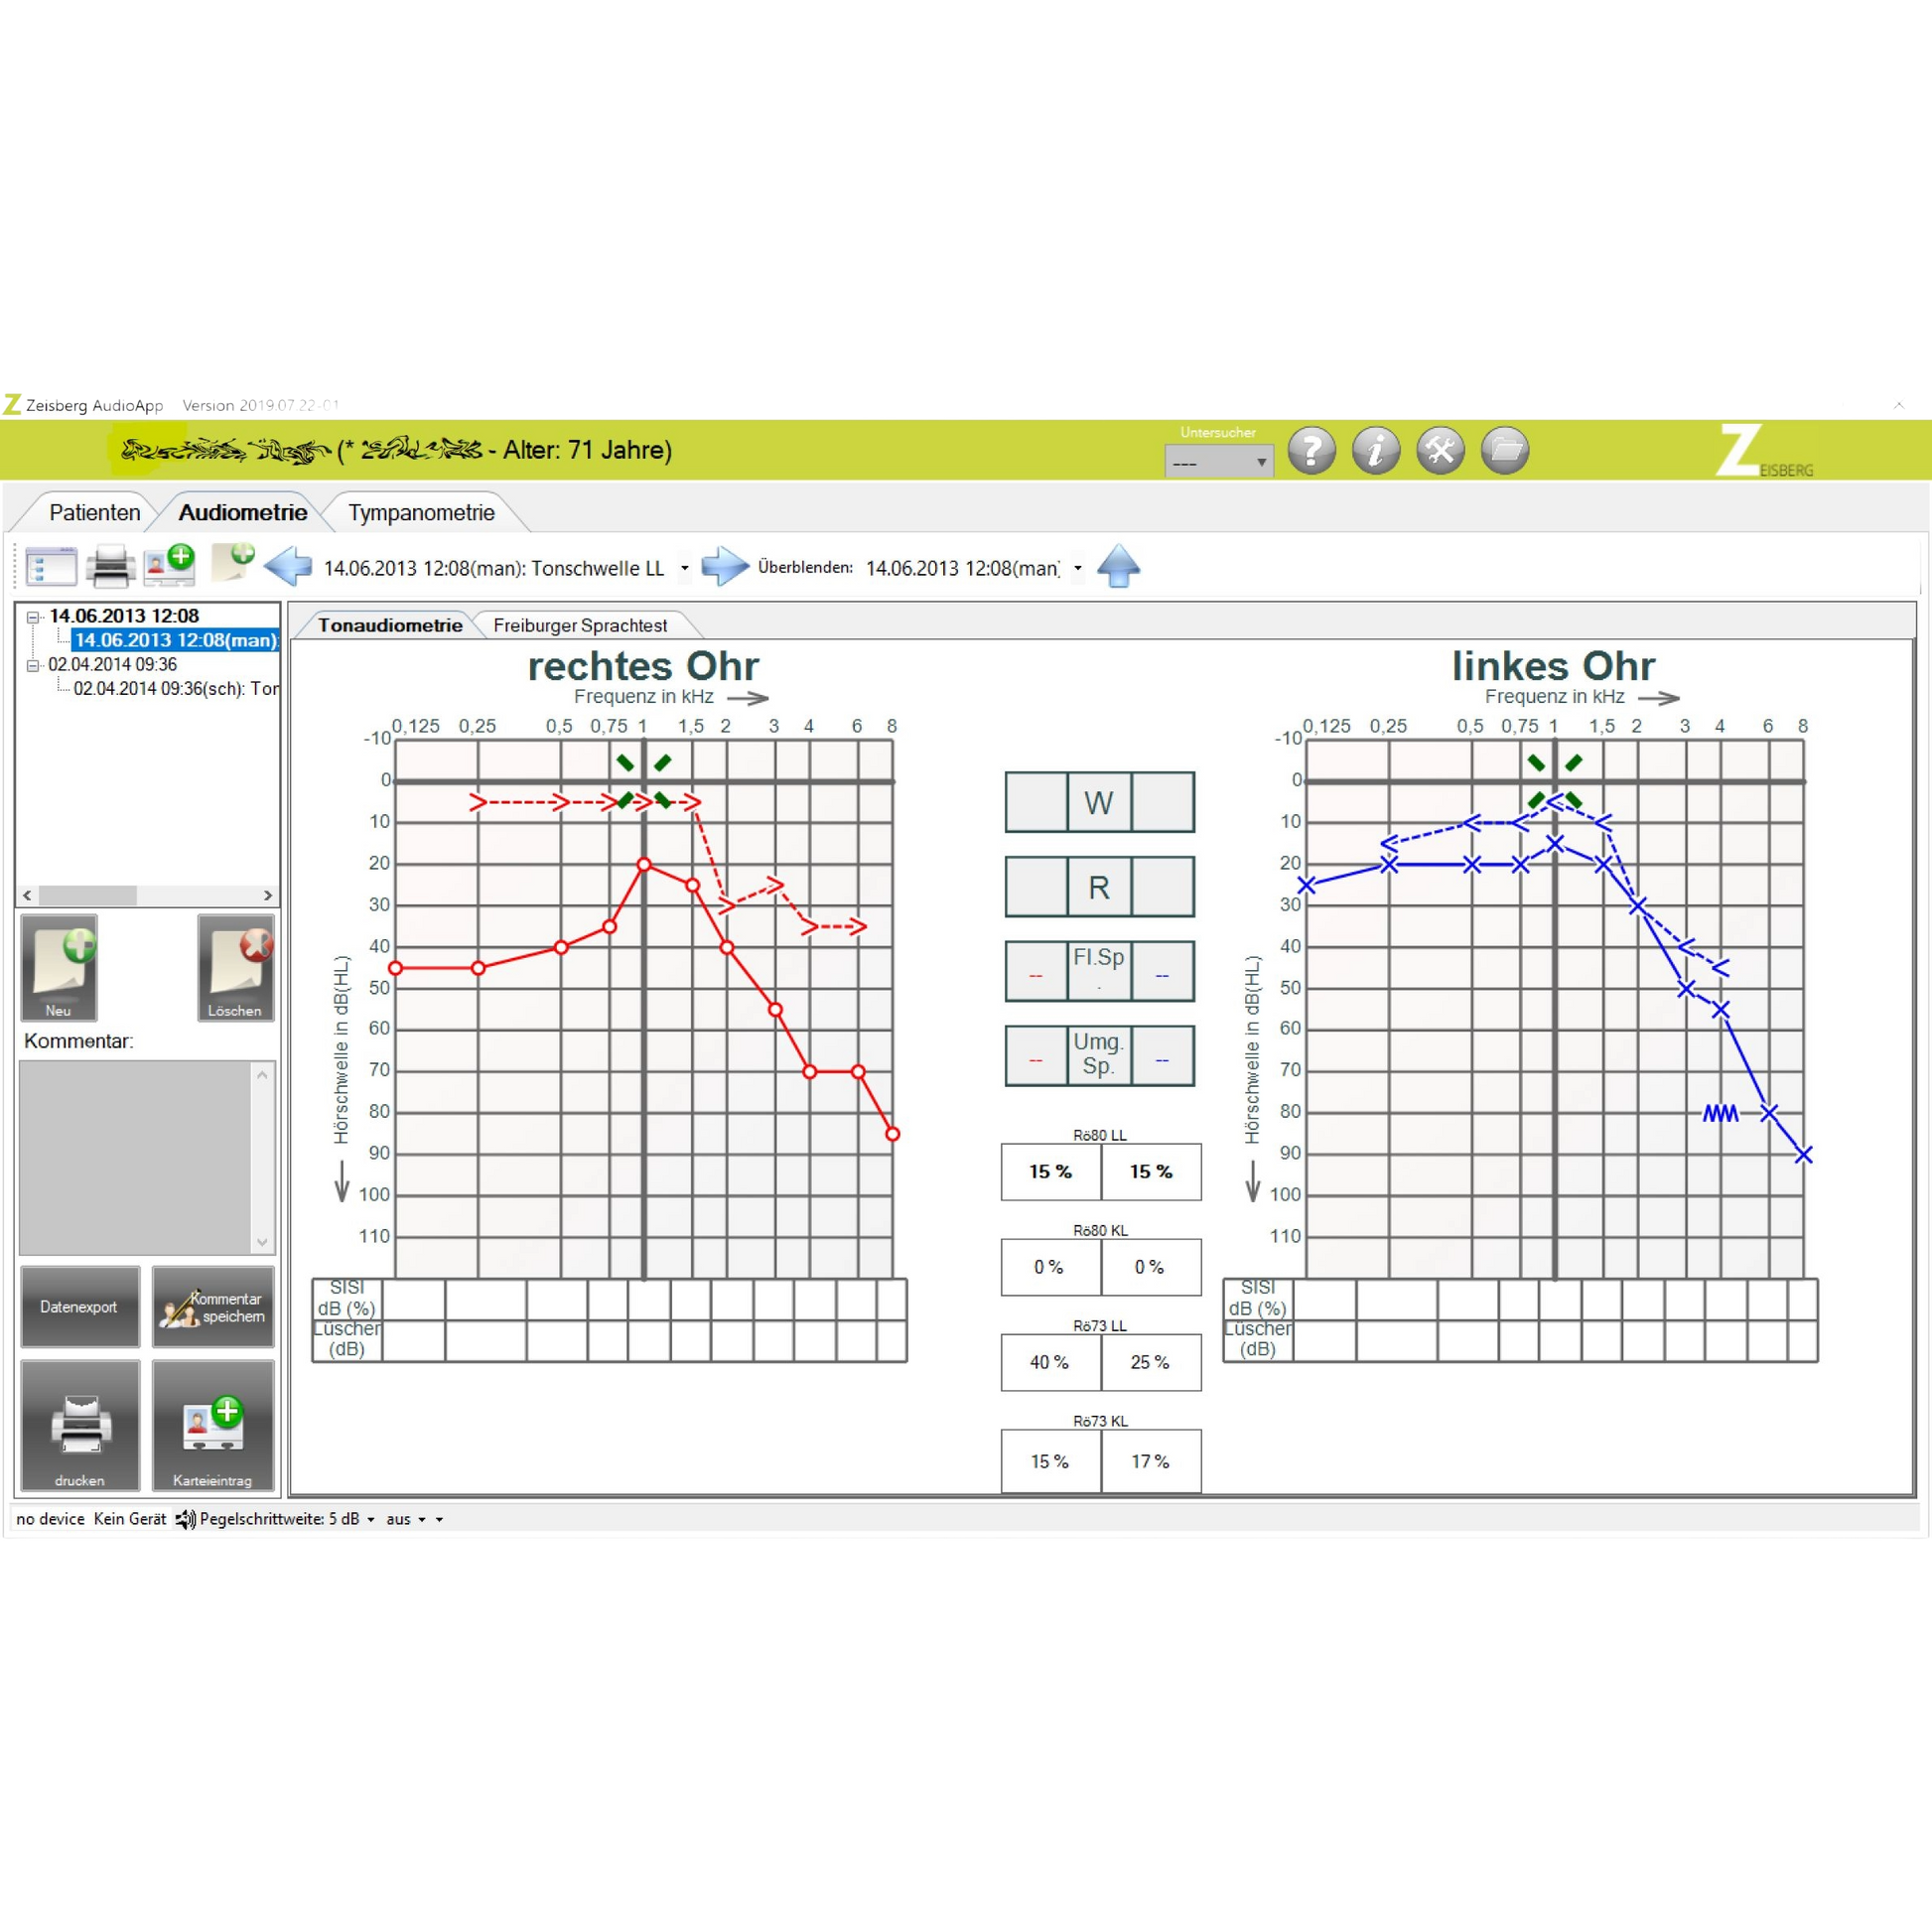Click the red dash cell beside Fl.Sp
This screenshot has width=1932, height=1932.
(x=1036, y=971)
